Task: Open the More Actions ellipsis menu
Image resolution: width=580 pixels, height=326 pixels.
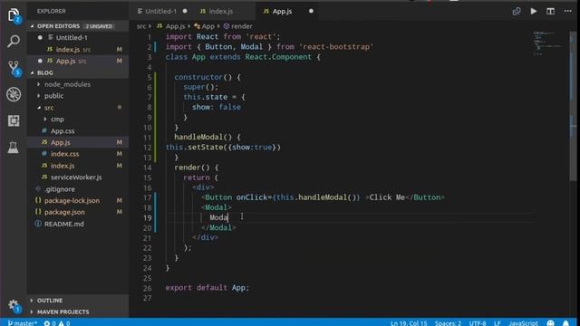Action: pyautogui.click(x=568, y=11)
